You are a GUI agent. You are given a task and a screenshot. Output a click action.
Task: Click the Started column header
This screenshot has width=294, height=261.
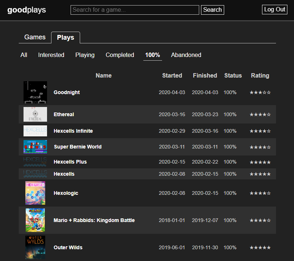pyautogui.click(x=172, y=75)
